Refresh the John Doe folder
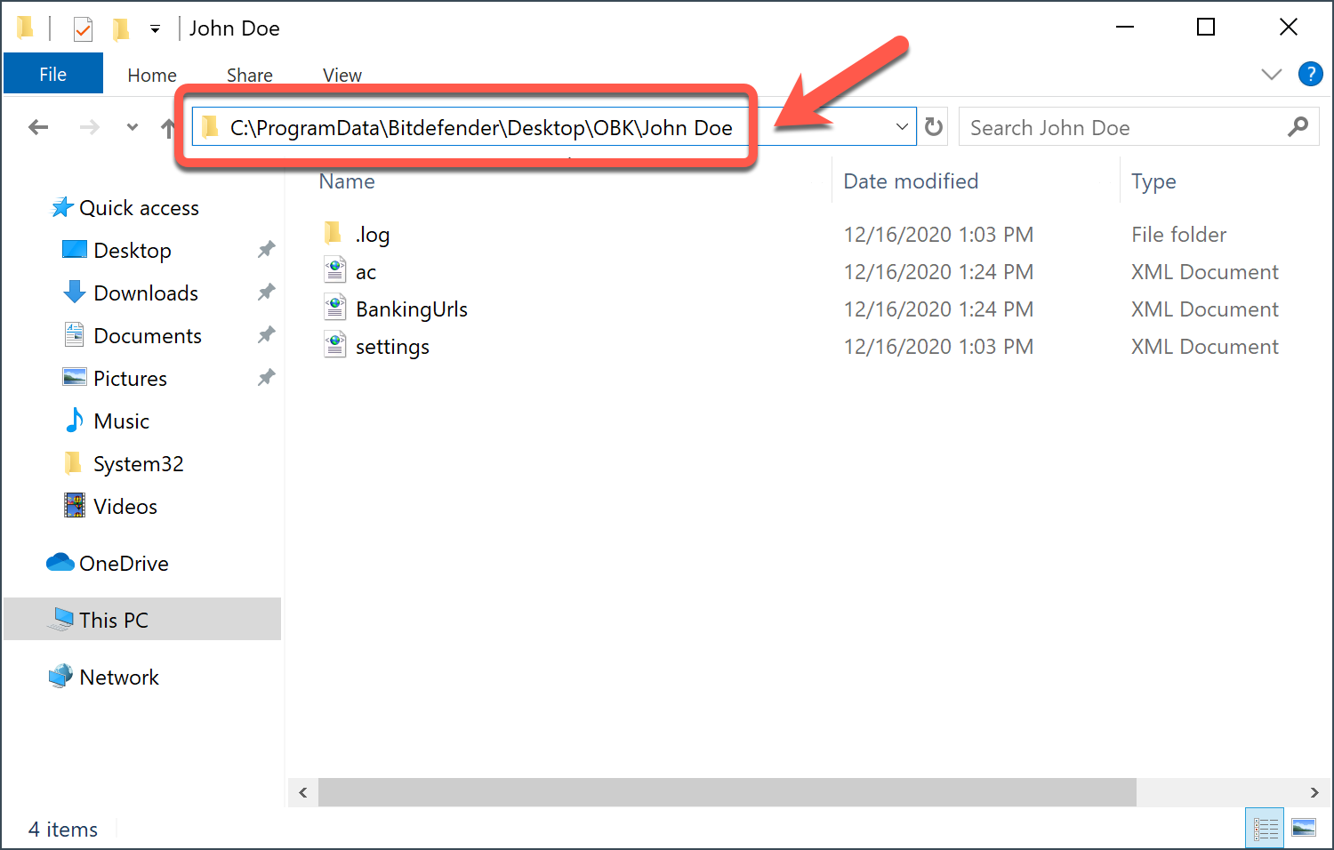Screen dimensions: 1334x850 pyautogui.click(x=934, y=127)
